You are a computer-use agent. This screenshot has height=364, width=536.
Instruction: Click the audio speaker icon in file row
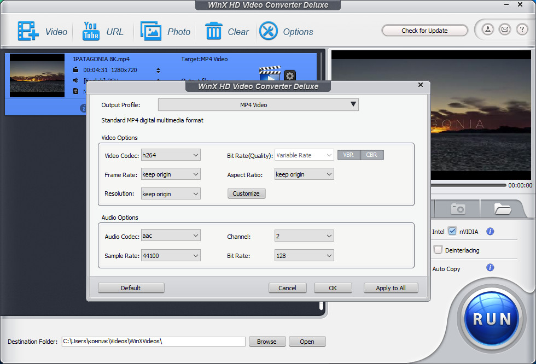[x=76, y=80]
